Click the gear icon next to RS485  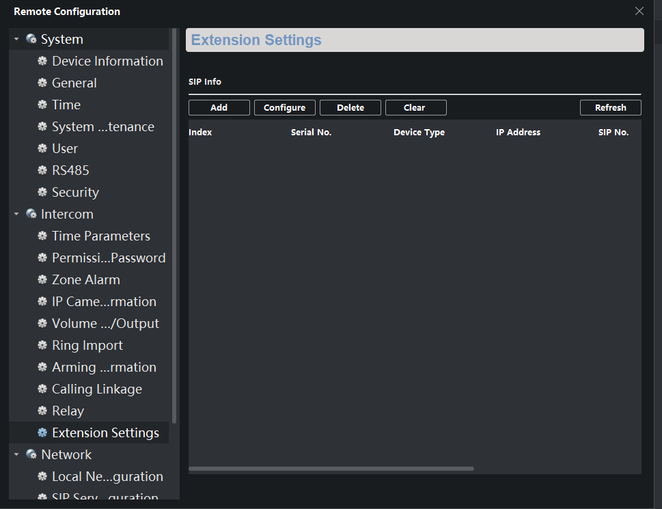pyautogui.click(x=42, y=171)
